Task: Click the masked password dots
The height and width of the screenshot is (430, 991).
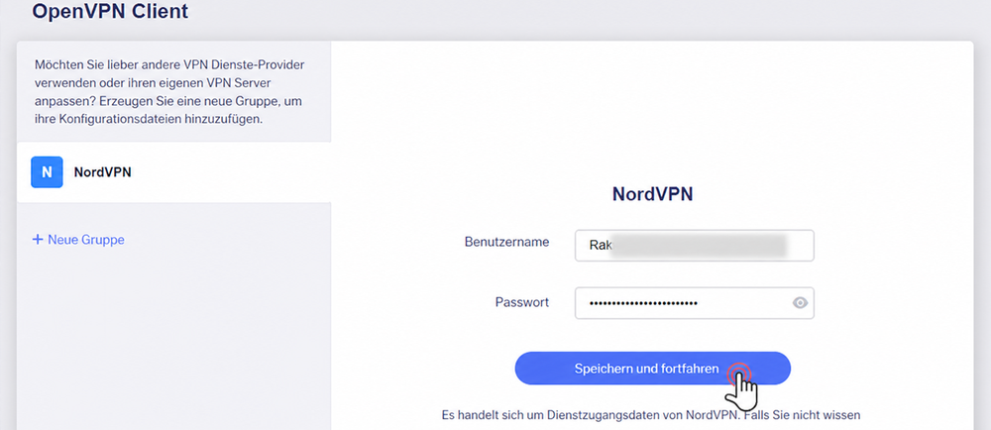Action: click(x=643, y=304)
